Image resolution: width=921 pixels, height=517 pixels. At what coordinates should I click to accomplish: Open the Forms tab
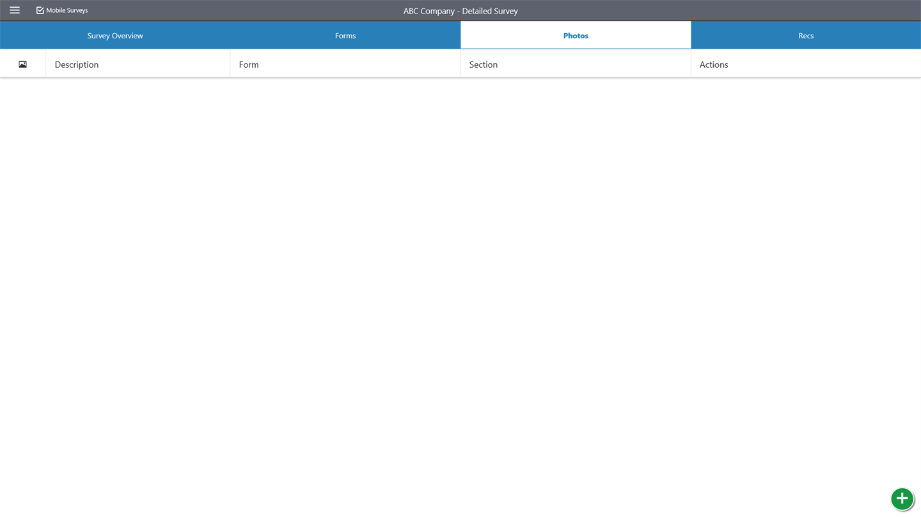click(345, 35)
